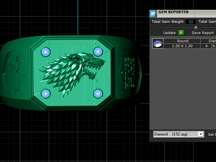Click the dropdown arrow beside Diamond
The width and height of the screenshot is (216, 162).
[201, 134]
